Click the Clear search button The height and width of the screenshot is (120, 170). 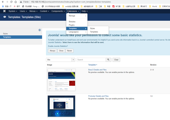coord(116,60)
